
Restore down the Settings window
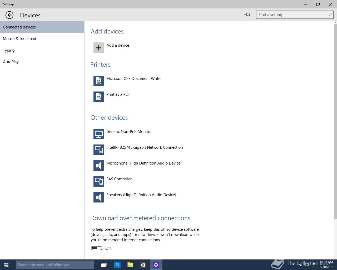coord(318,4)
